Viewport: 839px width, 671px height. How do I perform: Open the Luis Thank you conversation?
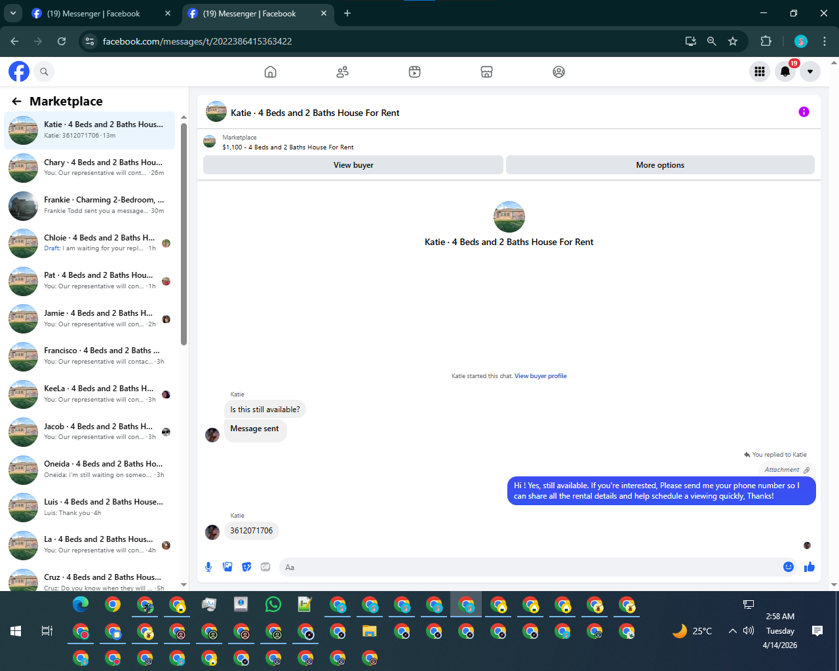click(x=90, y=507)
